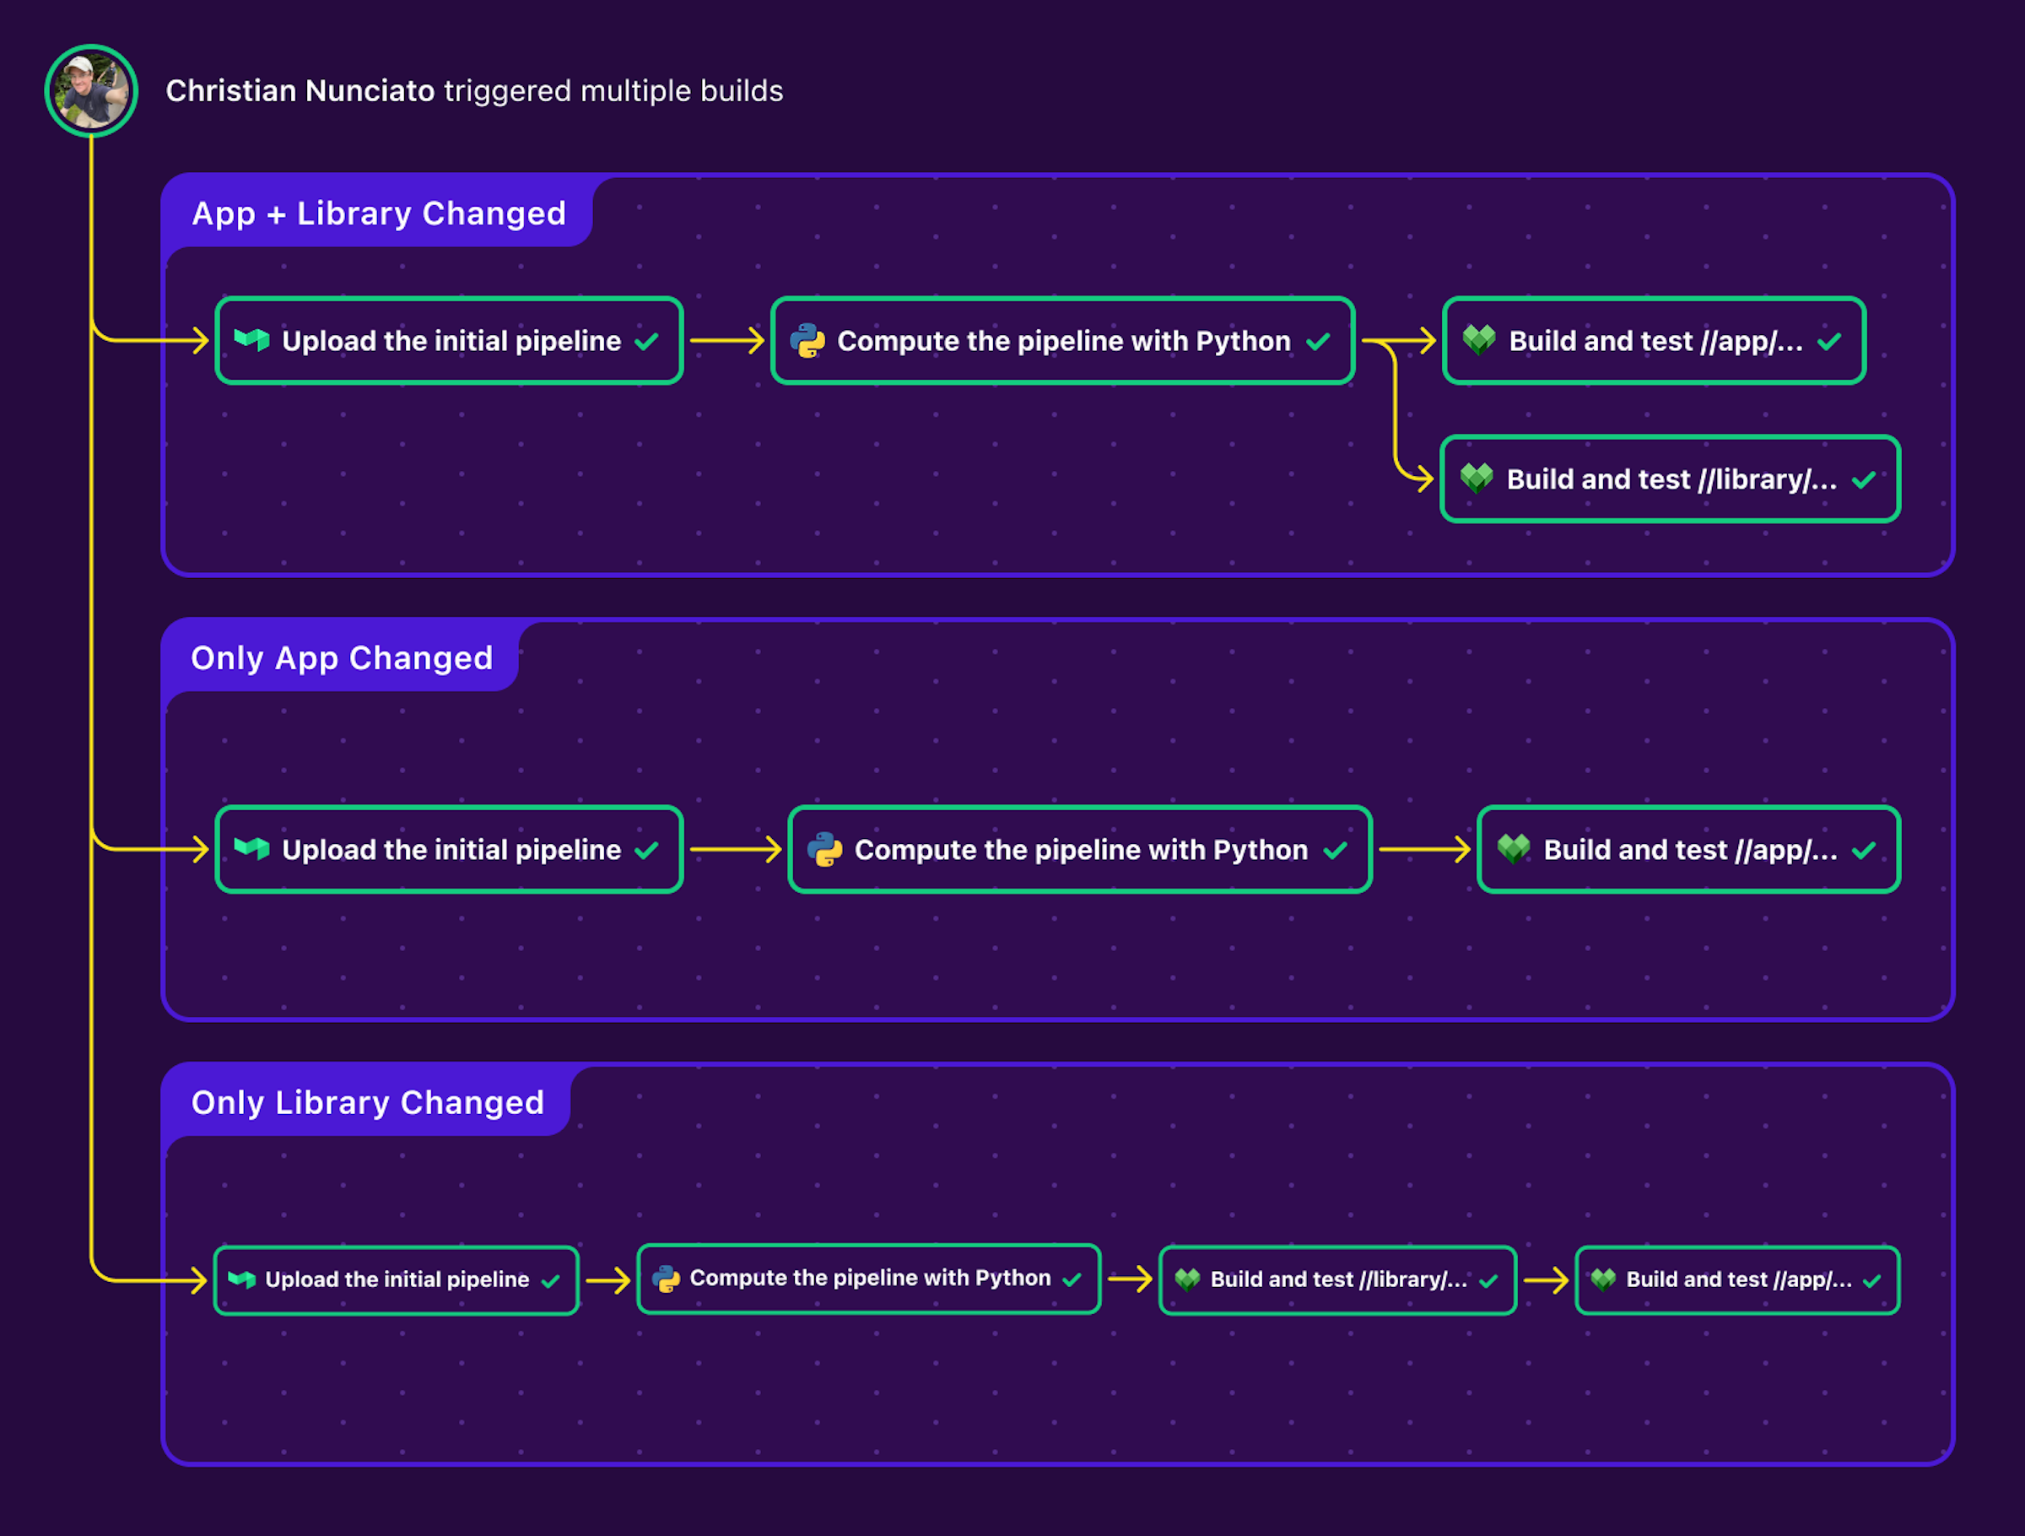Screen dimensions: 2025x1536
Task: Expand the 'App + Library Changed' pipeline section
Action: click(x=378, y=213)
